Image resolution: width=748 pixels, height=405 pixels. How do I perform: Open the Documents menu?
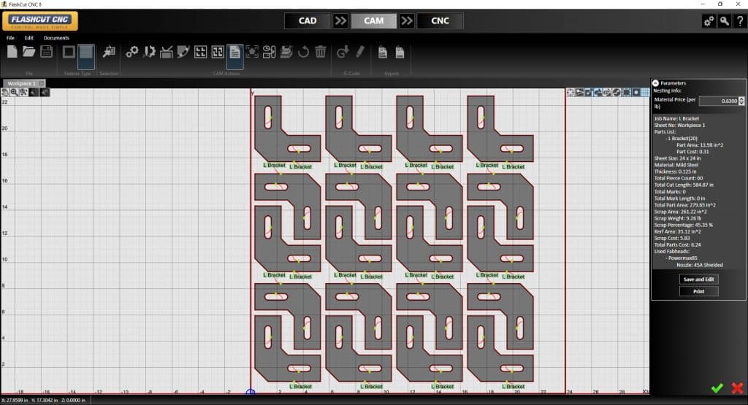tap(56, 38)
